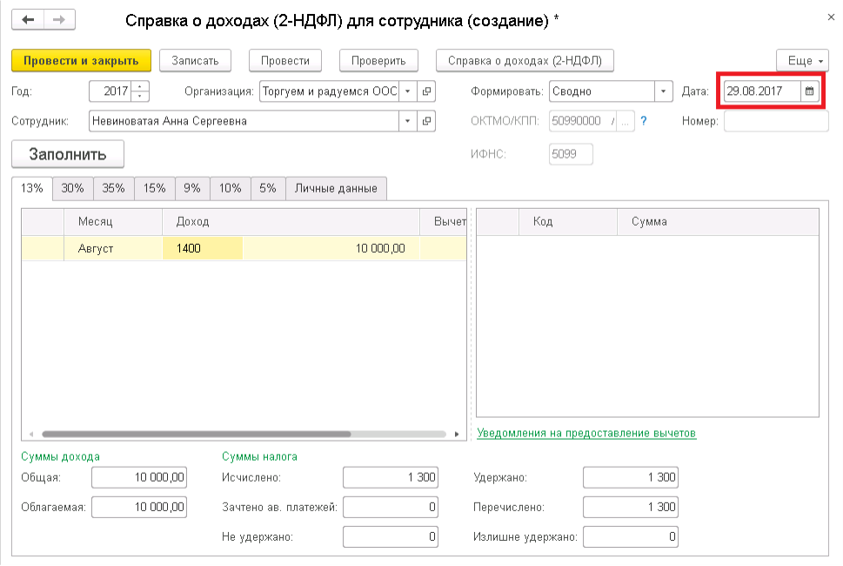
Task: Click the horizontal scrollbar of income table
Action: (197, 434)
